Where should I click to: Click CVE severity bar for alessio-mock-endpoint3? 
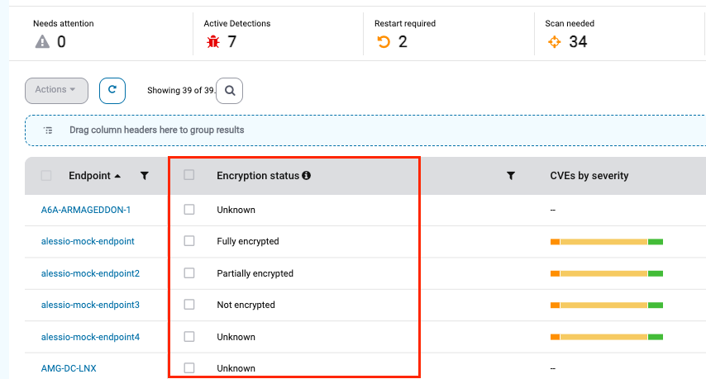click(607, 306)
